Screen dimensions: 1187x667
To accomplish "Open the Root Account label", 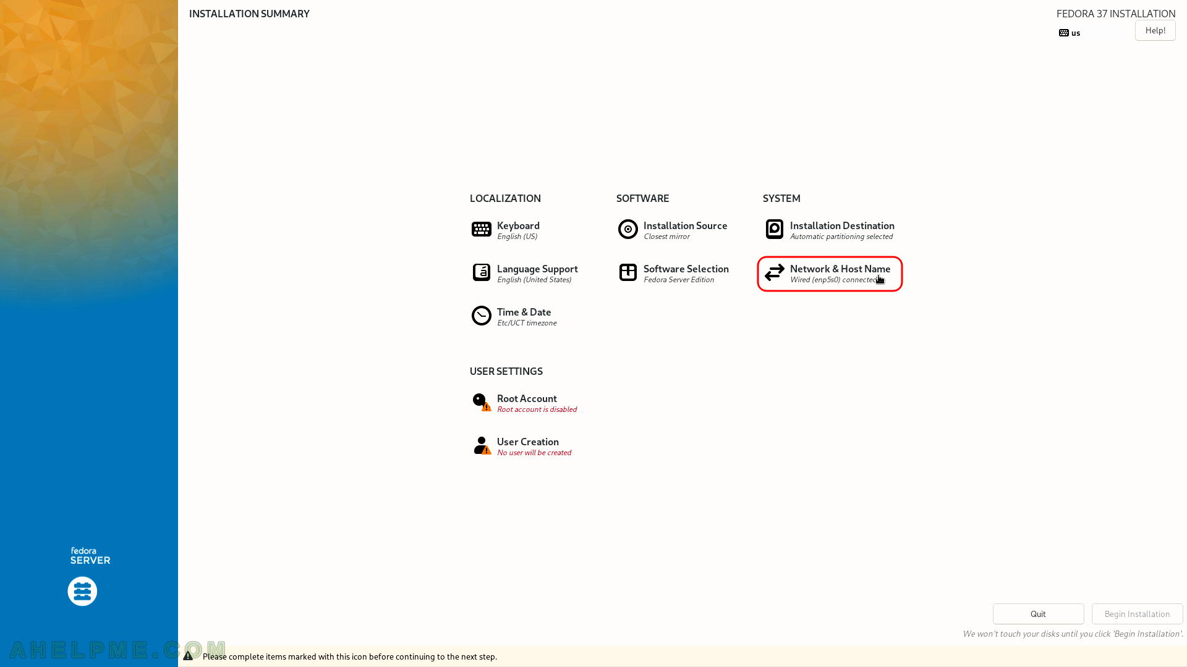I will pyautogui.click(x=527, y=398).
